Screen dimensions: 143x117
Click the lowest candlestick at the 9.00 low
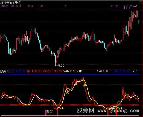pyautogui.click(x=55, y=60)
